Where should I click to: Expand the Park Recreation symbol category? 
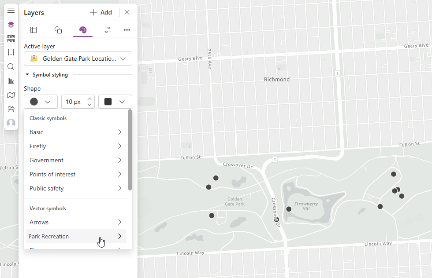click(x=75, y=236)
